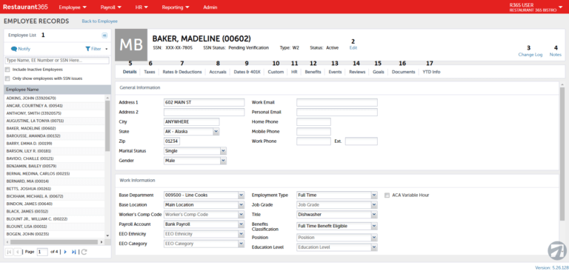This screenshot has height=271, width=569.
Task: Open the Marital Status dropdown
Action: pos(223,150)
